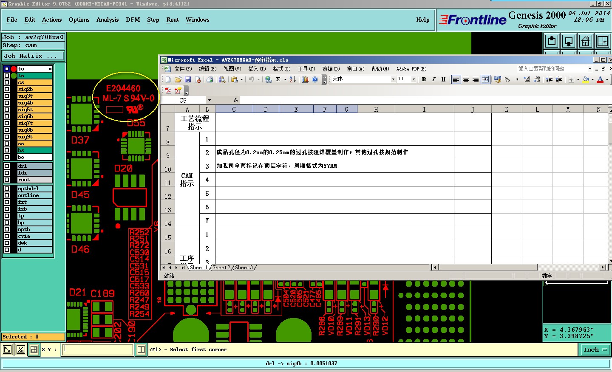Click the Insert Function fx icon
This screenshot has height=372, width=612.
coord(236,100)
